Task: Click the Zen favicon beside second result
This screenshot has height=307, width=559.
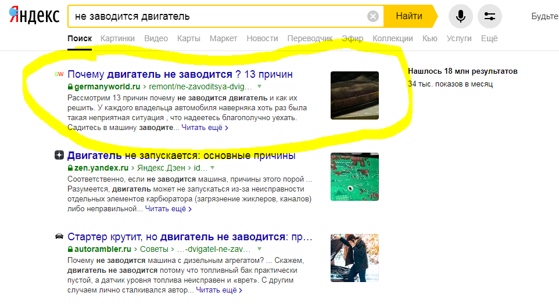Action: pyautogui.click(x=59, y=155)
